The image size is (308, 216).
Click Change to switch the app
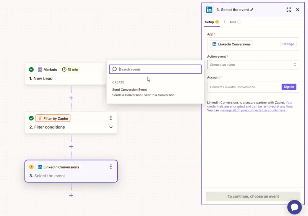pyautogui.click(x=288, y=44)
